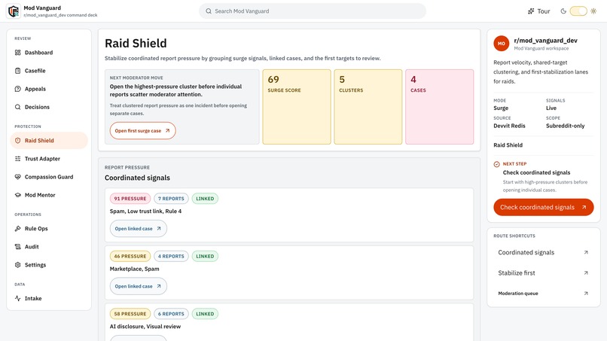The image size is (607, 341).
Task: Click r/mod_vanguard_dev workspace title
Action: pyautogui.click(x=545, y=40)
